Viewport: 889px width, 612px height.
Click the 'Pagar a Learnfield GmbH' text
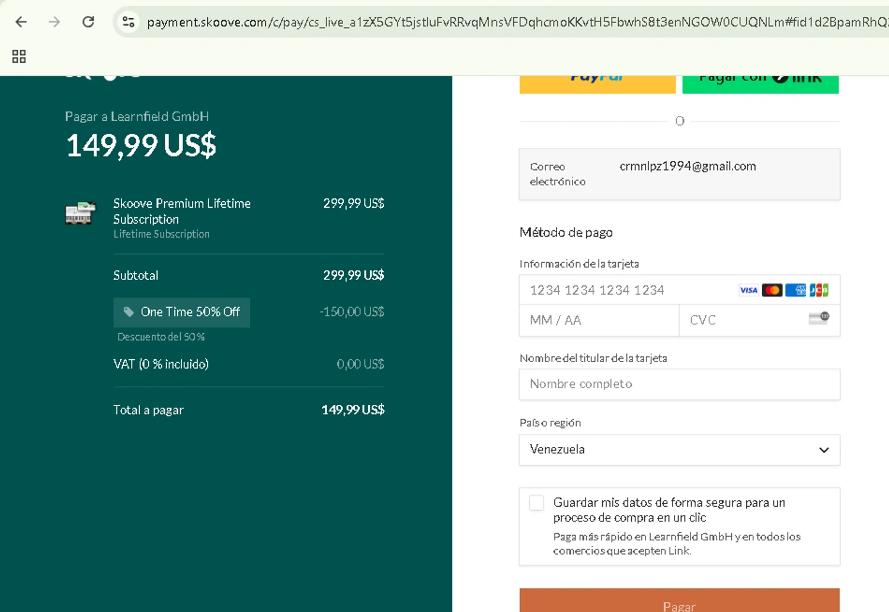coord(137,117)
